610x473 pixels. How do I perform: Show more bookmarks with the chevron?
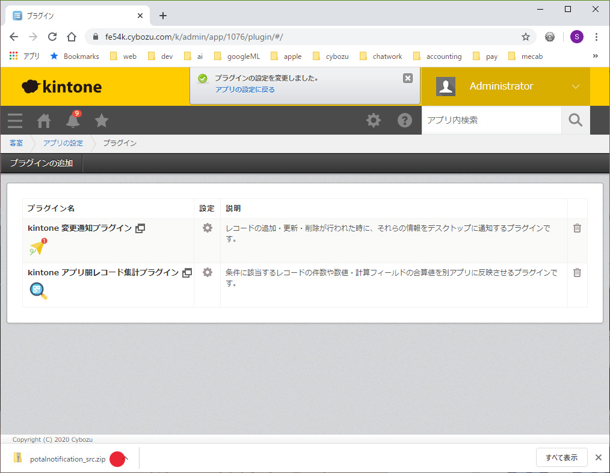[595, 56]
